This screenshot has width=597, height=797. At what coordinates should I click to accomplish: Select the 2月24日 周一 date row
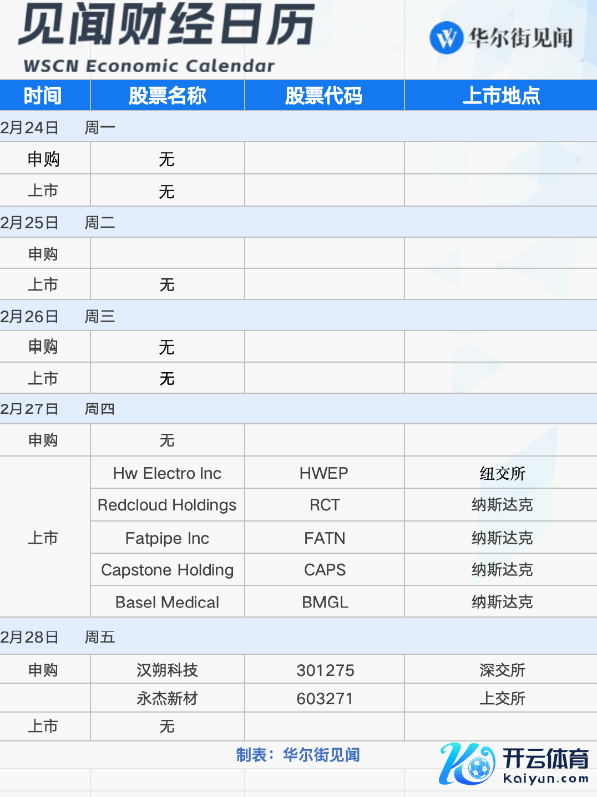tap(58, 128)
